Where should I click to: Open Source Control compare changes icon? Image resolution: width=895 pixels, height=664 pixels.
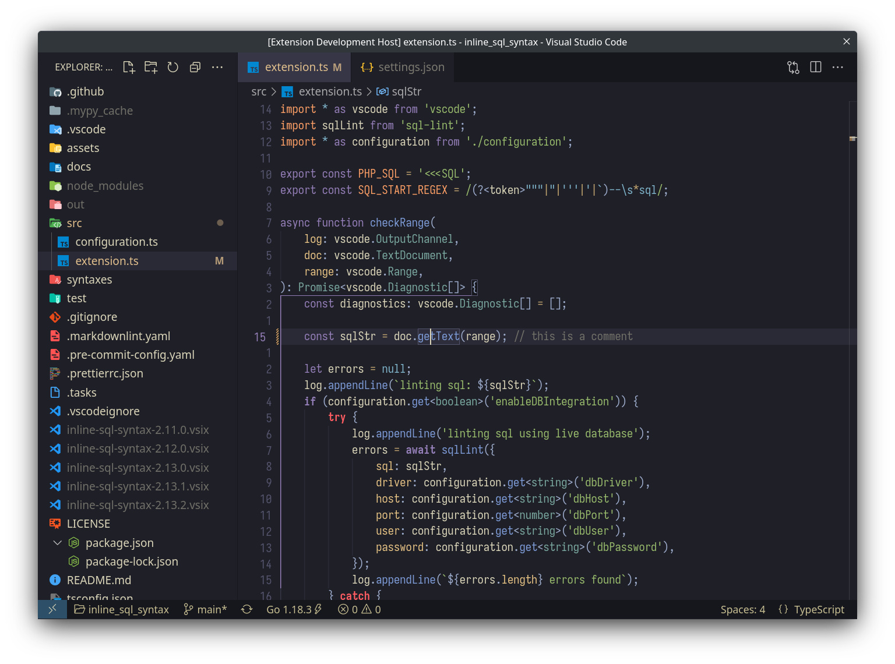coord(793,67)
